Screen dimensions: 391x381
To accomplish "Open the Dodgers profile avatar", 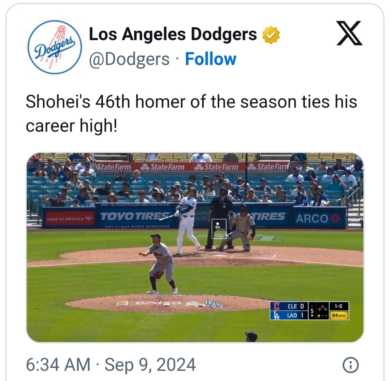I will pyautogui.click(x=54, y=47).
